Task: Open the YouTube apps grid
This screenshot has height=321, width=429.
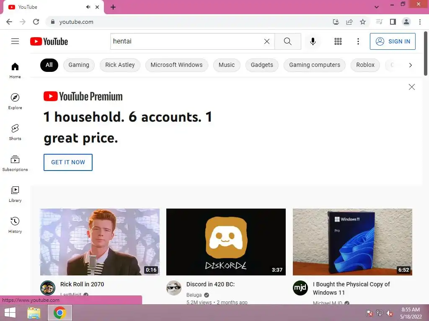Action: [x=338, y=41]
